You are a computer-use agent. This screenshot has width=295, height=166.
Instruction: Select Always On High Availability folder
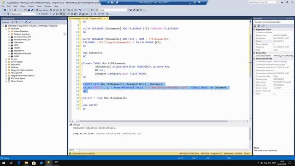[22, 70]
